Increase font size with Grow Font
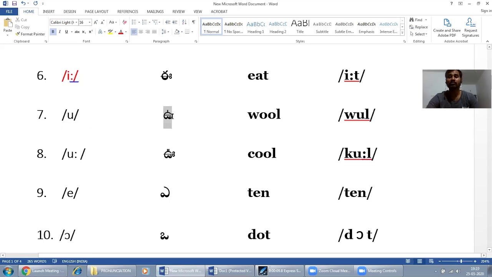This screenshot has width=492, height=277. [96, 22]
